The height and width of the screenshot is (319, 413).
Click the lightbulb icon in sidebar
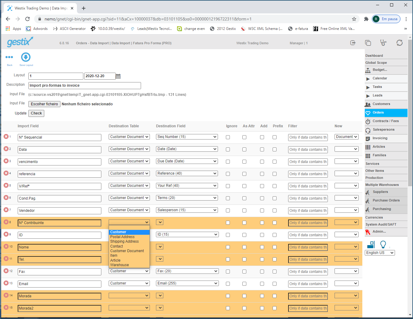(x=383, y=245)
